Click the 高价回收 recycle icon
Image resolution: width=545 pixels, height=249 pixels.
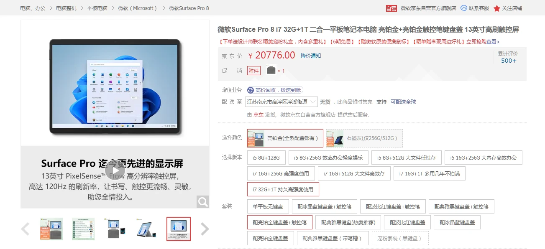pyautogui.click(x=251, y=90)
